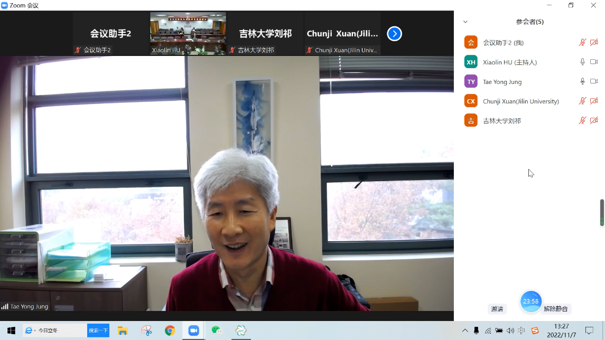Click the microphone icon beside Tae Yong Jung

click(x=582, y=81)
